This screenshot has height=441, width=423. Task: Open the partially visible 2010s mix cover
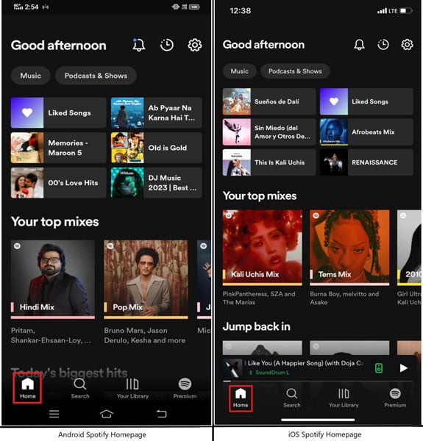[x=409, y=248]
